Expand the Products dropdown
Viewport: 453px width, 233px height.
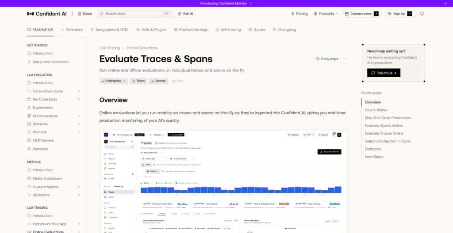click(326, 14)
